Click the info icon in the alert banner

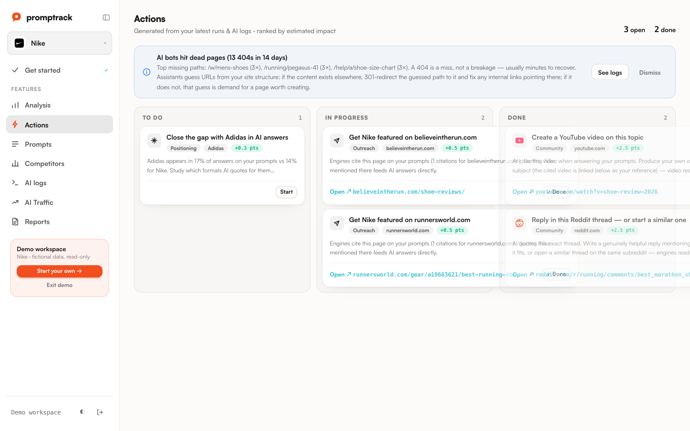tap(146, 72)
